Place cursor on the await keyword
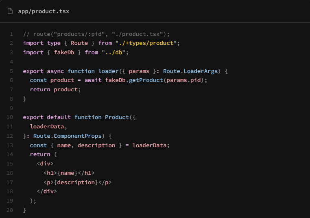Viewport: 310px width, 218px height. (93, 80)
